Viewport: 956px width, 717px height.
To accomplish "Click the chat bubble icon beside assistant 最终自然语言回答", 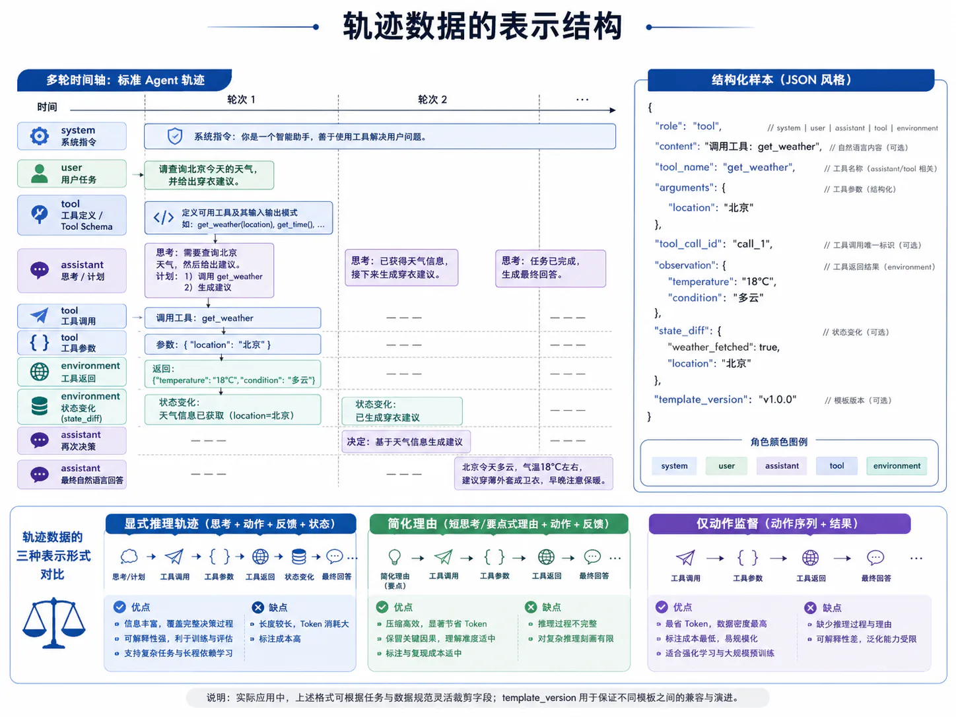I will (40, 475).
